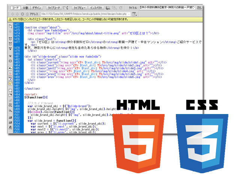Click the browser Back arrow

[x=13, y=14]
